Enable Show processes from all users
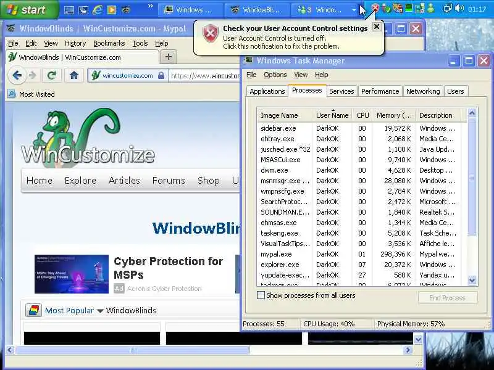This screenshot has height=370, width=494. click(x=261, y=295)
